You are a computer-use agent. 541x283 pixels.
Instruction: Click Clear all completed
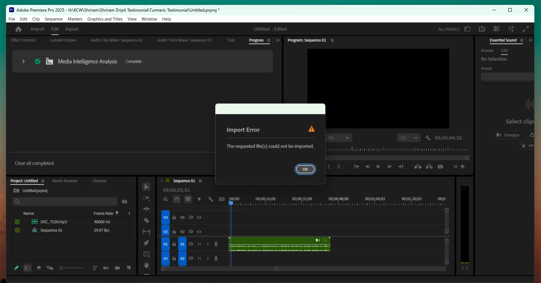click(x=34, y=163)
